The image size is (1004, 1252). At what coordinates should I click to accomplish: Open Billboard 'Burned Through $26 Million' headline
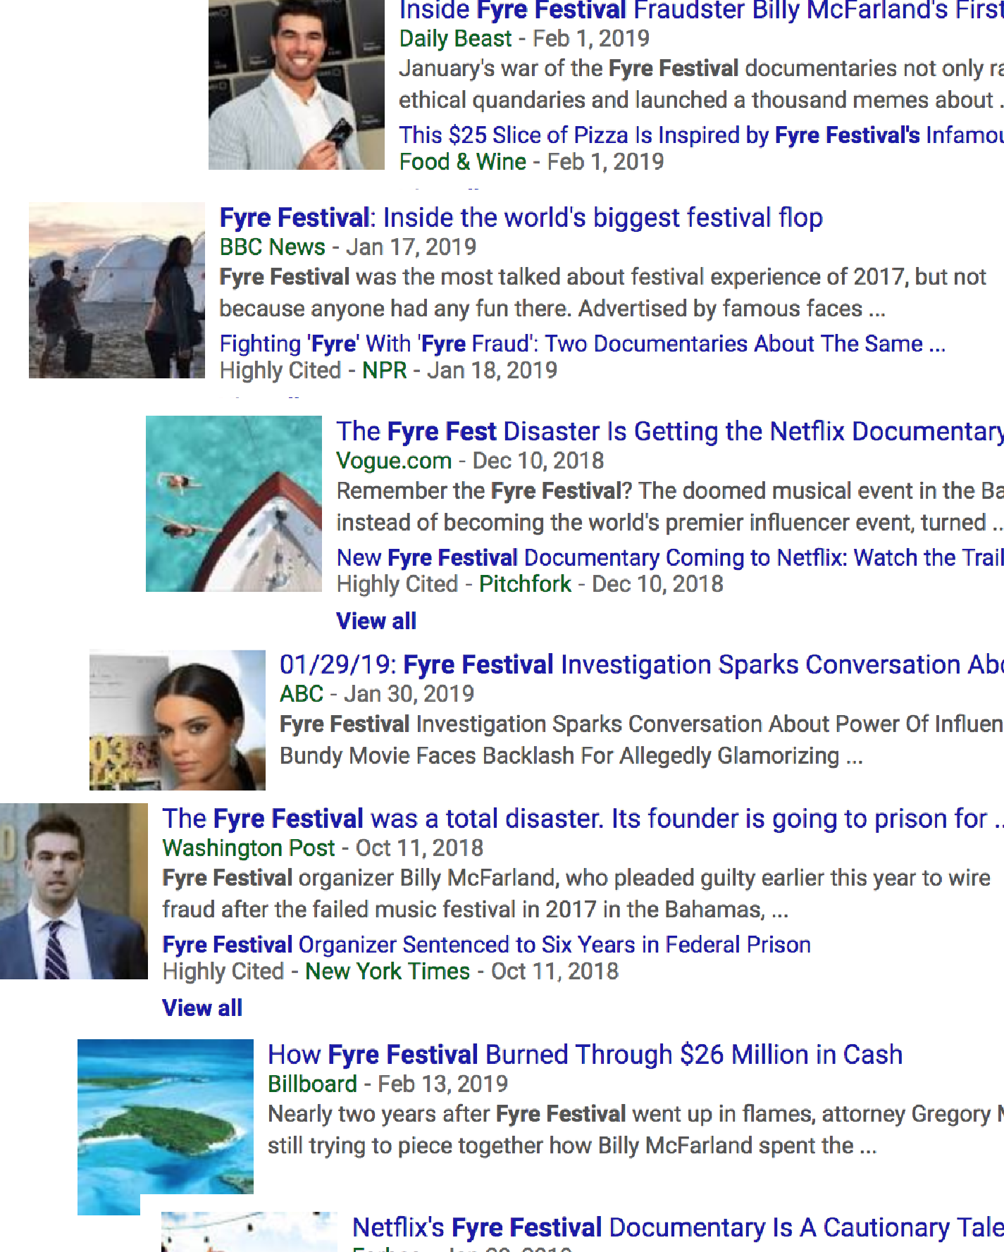click(585, 1055)
